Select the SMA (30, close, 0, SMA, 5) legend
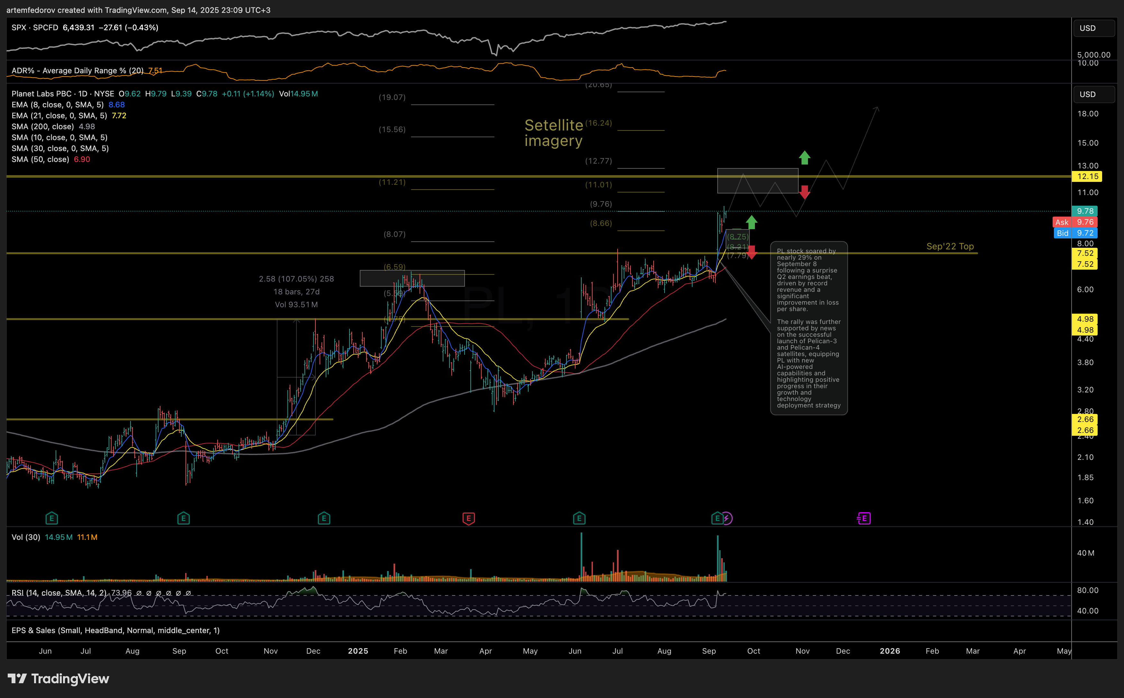The width and height of the screenshot is (1124, 698). [x=60, y=149]
